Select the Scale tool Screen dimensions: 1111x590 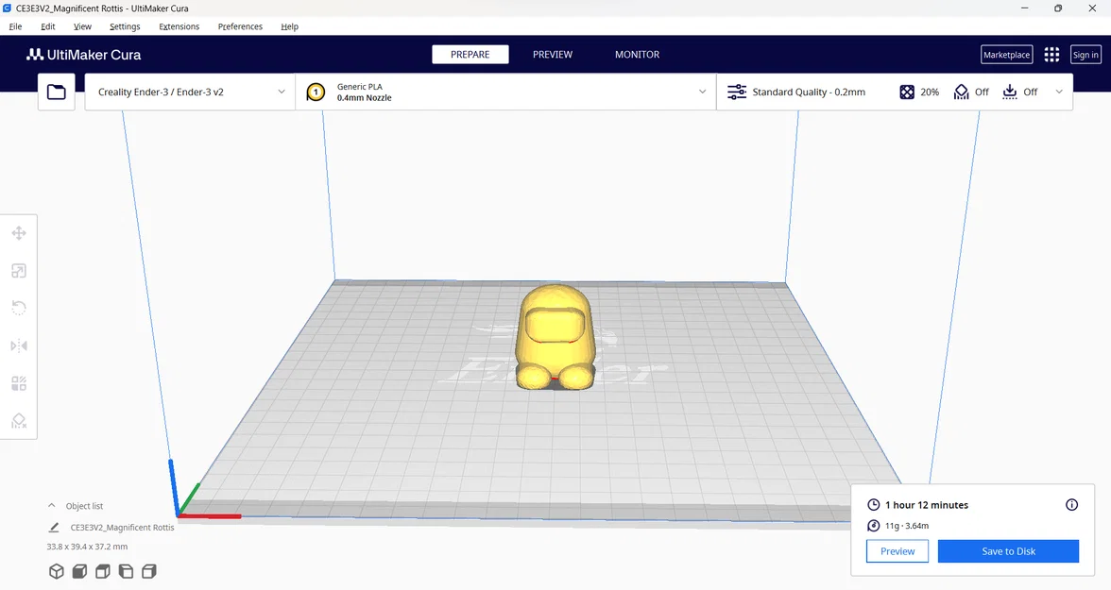pyautogui.click(x=19, y=271)
